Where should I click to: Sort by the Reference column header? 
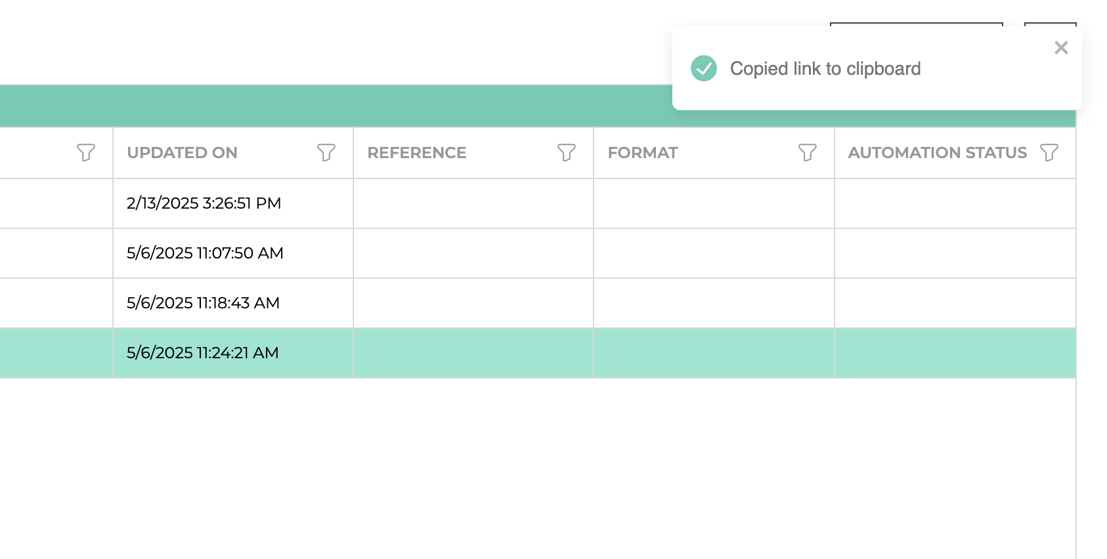(417, 153)
